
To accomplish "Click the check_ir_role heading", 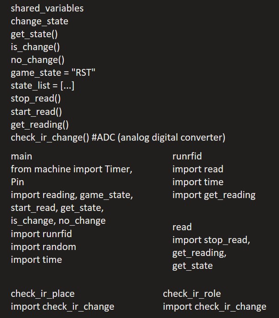I will tap(192, 293).
